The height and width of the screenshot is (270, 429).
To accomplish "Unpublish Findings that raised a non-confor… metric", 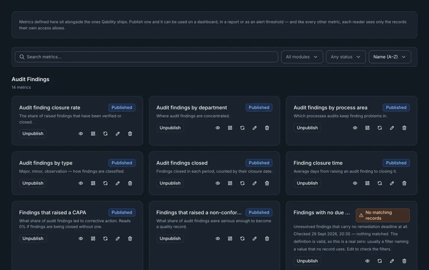I will click(170, 238).
